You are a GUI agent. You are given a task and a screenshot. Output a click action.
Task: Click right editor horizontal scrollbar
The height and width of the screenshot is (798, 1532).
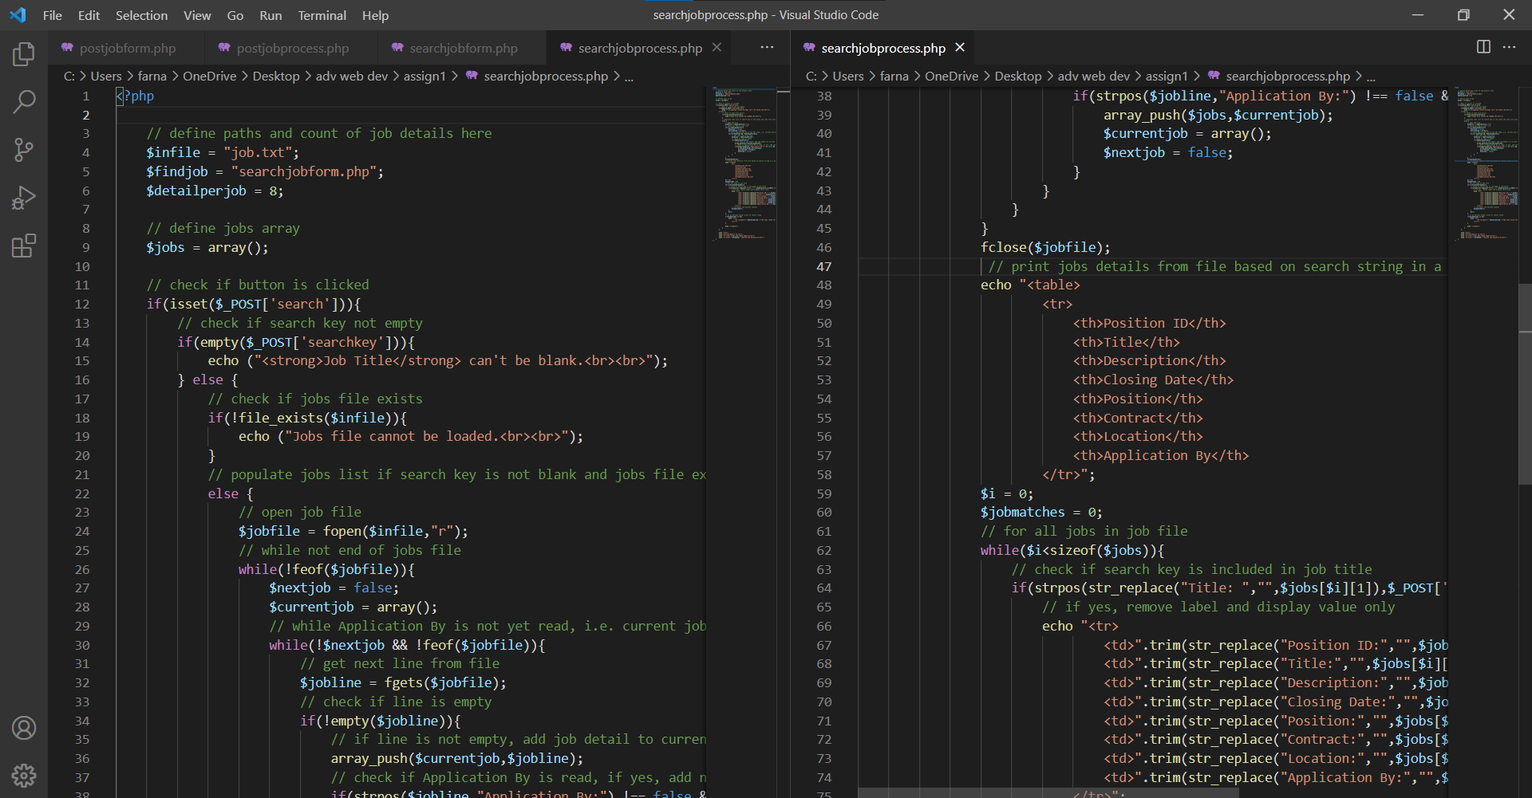(1048, 793)
